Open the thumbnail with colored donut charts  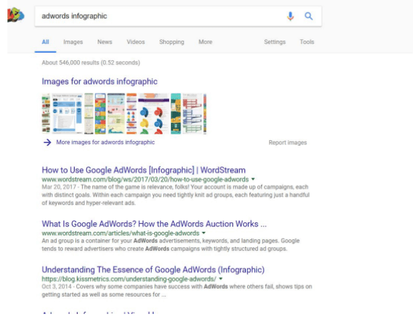coord(154,114)
